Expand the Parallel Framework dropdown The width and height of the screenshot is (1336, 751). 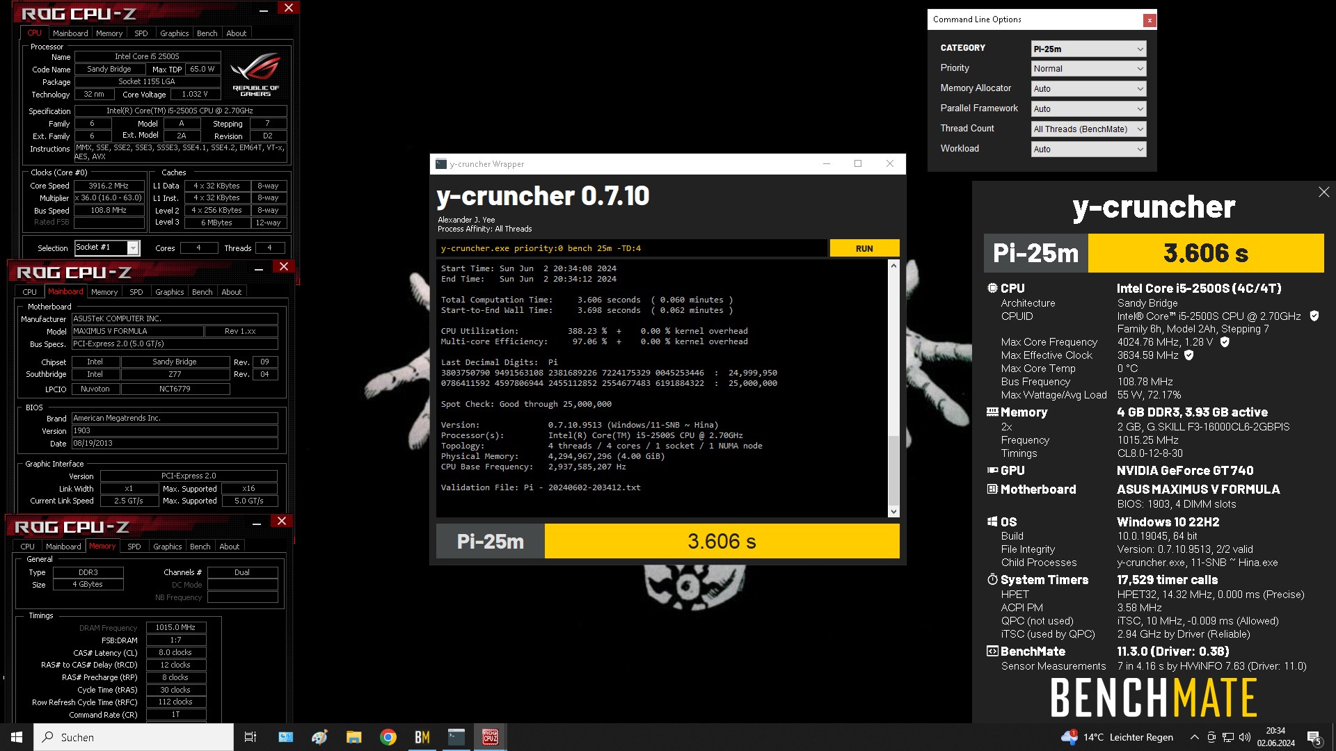1088,109
